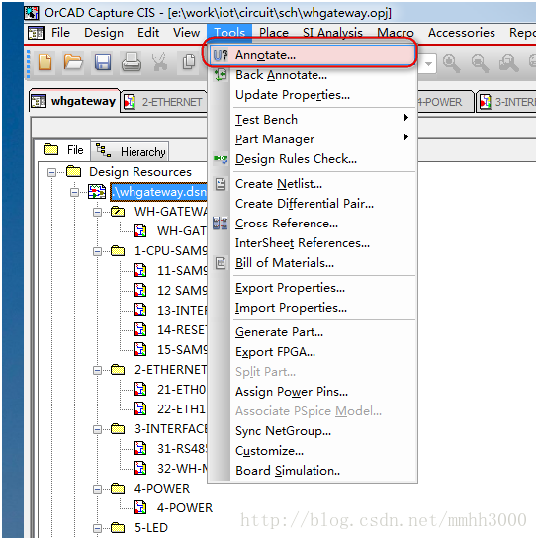Open the Accessories menu
This screenshot has width=538, height=540.
point(462,33)
